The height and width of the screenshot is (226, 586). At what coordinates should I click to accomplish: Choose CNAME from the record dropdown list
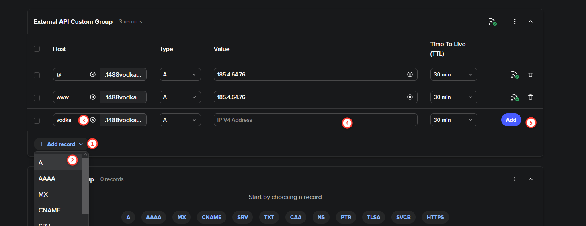pyautogui.click(x=49, y=210)
